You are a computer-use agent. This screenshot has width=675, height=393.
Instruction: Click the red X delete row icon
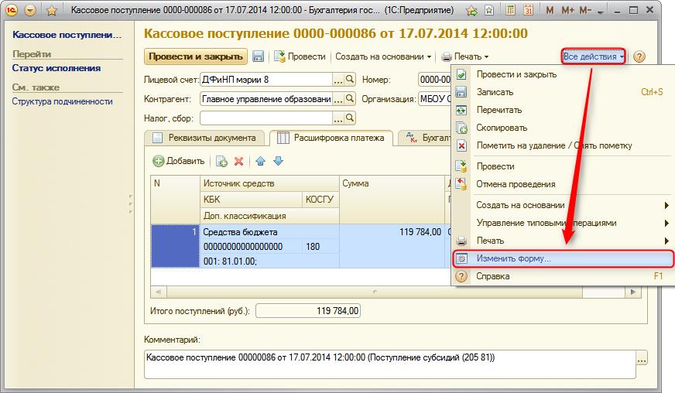(239, 162)
